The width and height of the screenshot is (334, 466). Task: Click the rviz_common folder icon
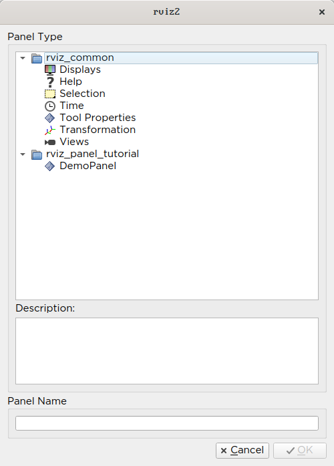(x=37, y=58)
